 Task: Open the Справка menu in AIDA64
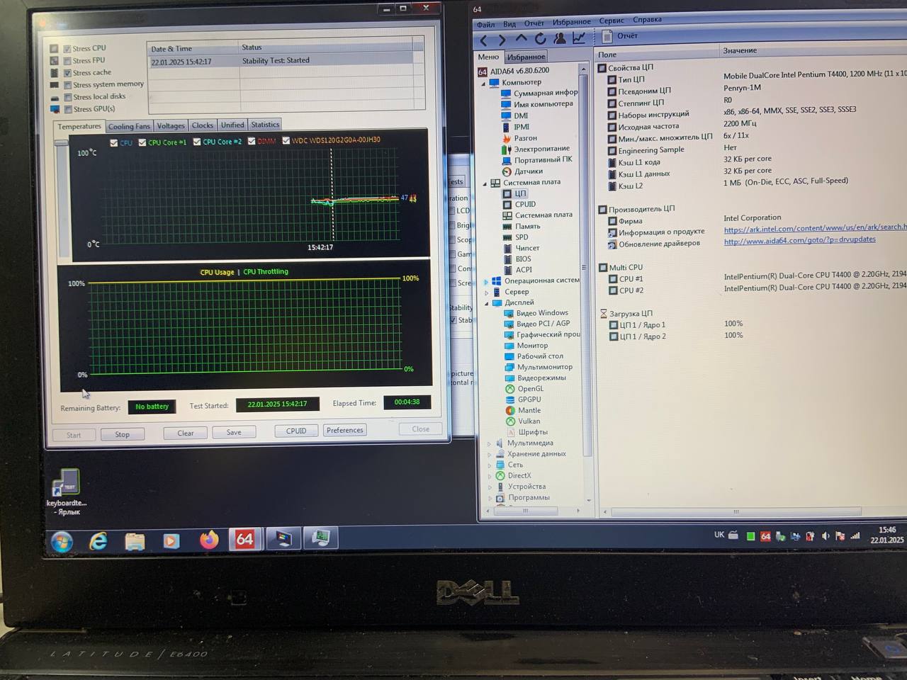pos(647,20)
